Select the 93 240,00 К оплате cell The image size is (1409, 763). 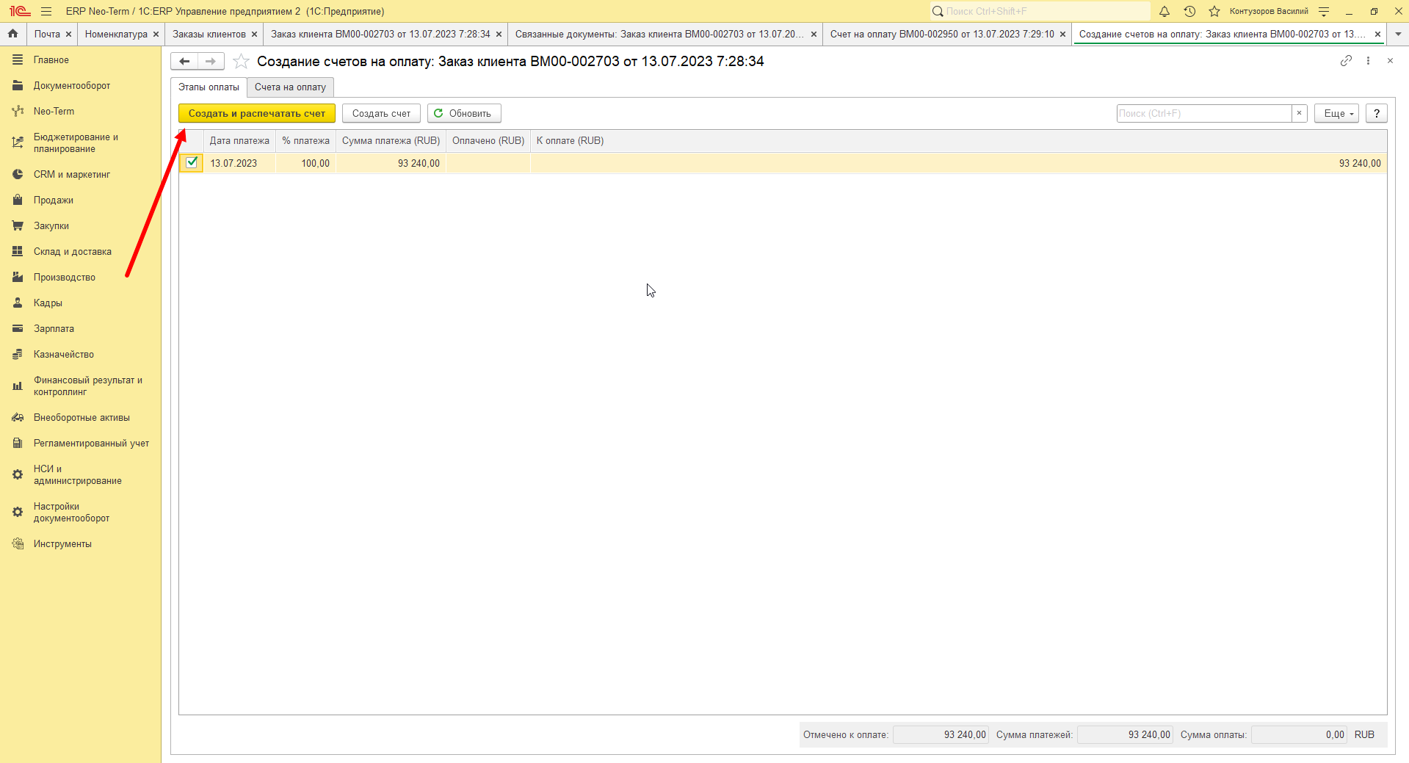(x=959, y=163)
